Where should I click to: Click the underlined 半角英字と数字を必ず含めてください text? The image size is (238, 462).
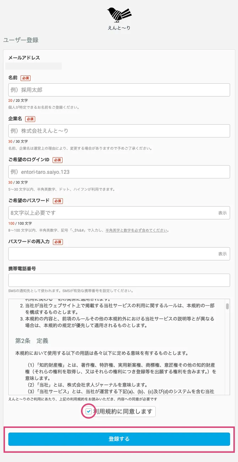click(136, 230)
